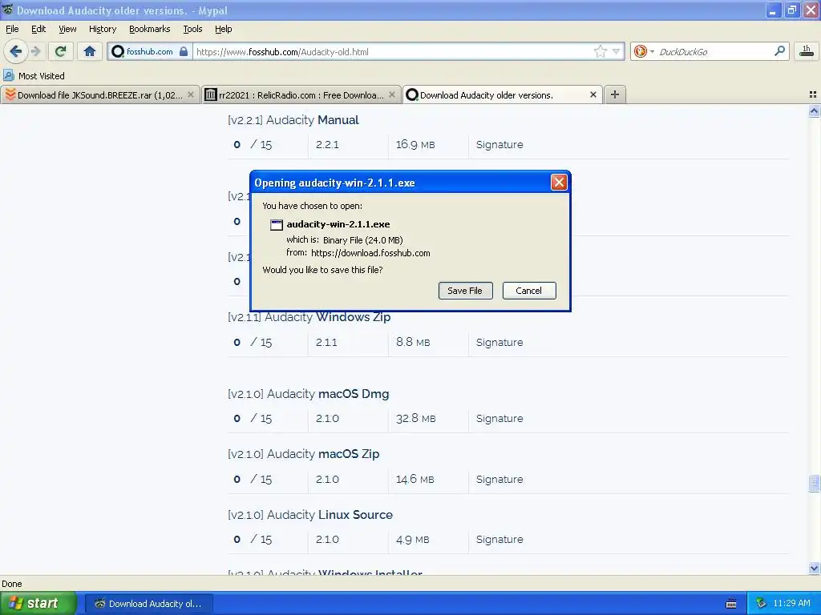Click the 0 / 15 score for macOS Zip

(x=253, y=480)
